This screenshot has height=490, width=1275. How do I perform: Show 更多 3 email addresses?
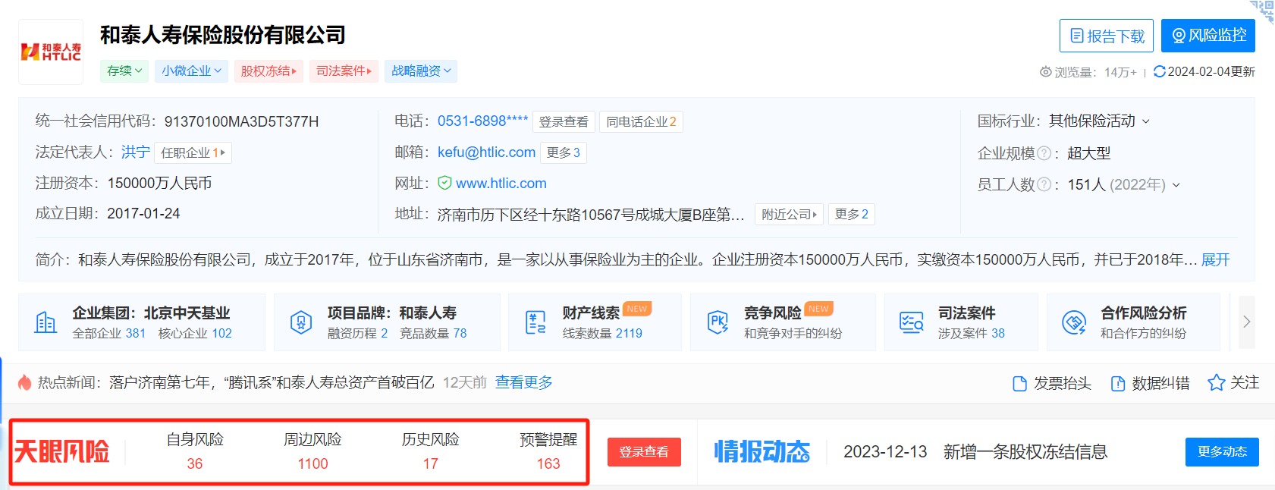[x=564, y=152]
